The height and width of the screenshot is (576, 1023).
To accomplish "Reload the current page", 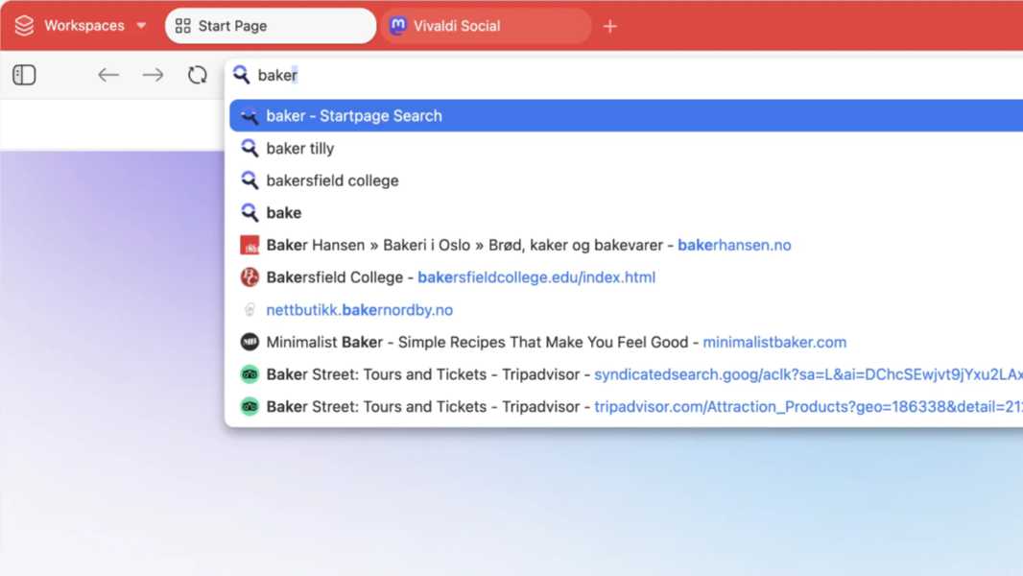I will 197,74.
